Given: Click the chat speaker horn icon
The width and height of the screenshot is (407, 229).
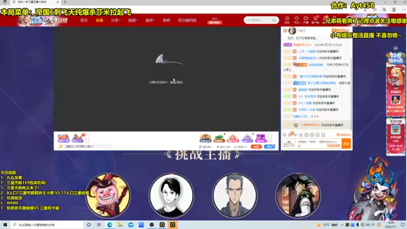Looking at the screenshot, I should [x=296, y=135].
